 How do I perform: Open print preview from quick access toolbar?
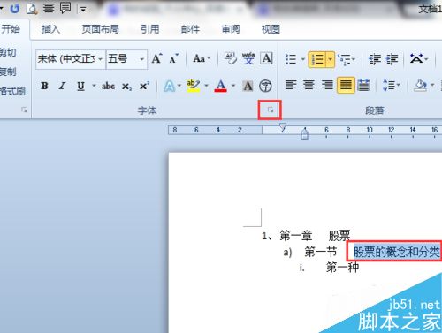pyautogui.click(x=32, y=9)
